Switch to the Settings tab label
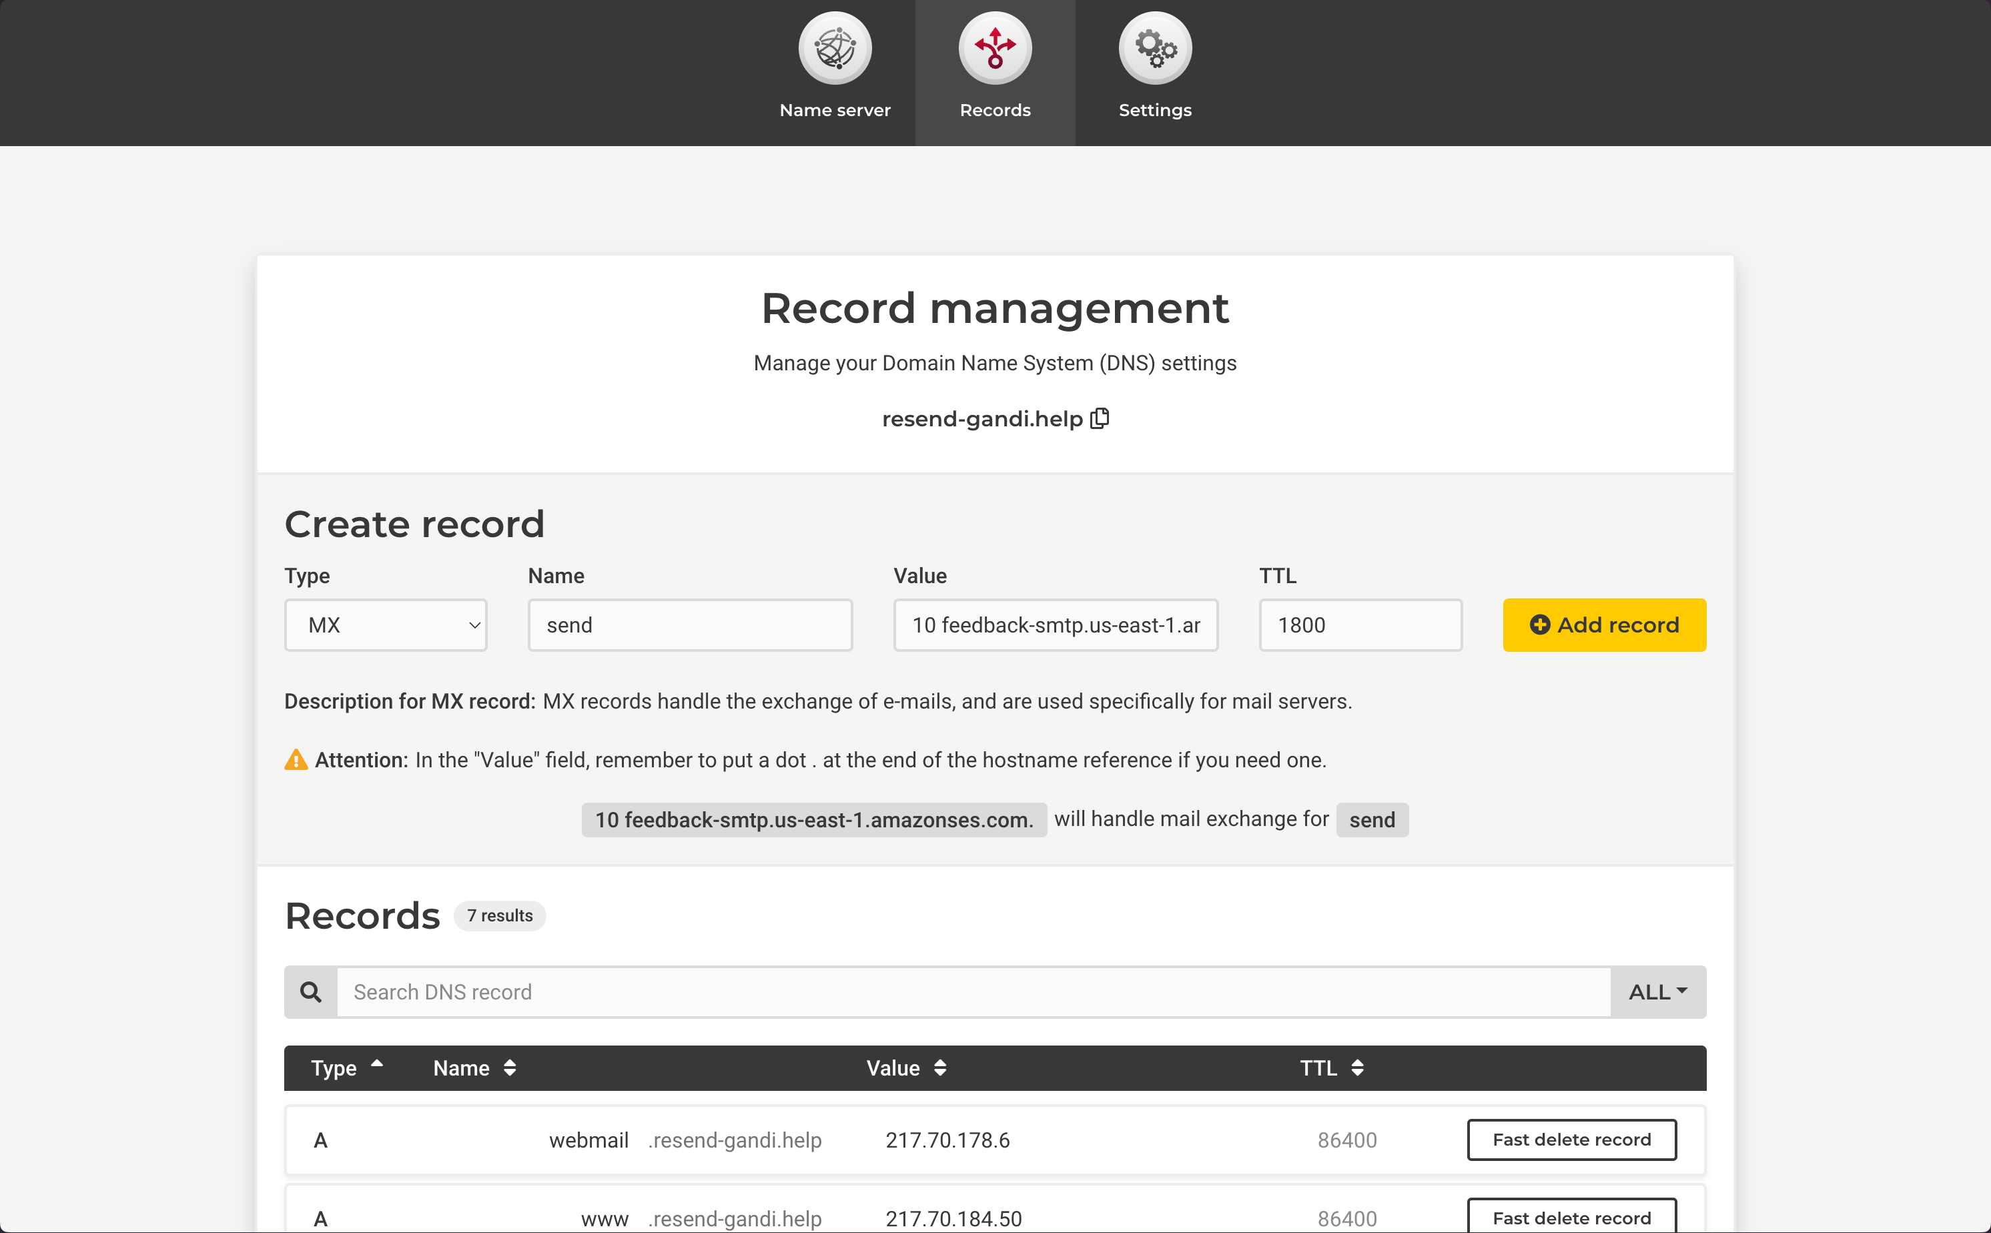Screen dimensions: 1991x1233 tap(1156, 110)
